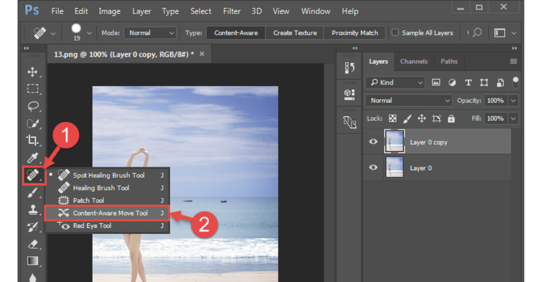This screenshot has height=282, width=542.
Task: Open the layer Kind filter dropdown
Action: coord(395,83)
